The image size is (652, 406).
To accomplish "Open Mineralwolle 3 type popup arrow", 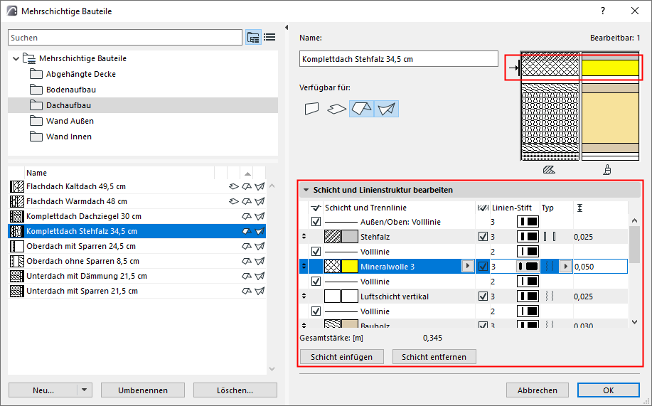I will coord(565,266).
